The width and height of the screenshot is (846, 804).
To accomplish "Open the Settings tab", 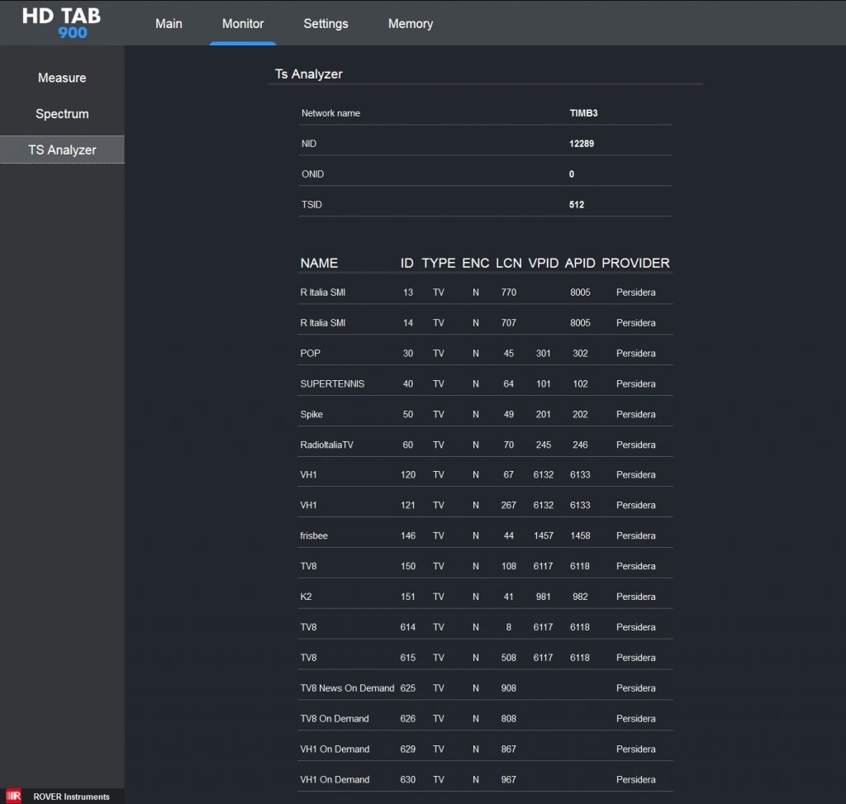I will 326,24.
